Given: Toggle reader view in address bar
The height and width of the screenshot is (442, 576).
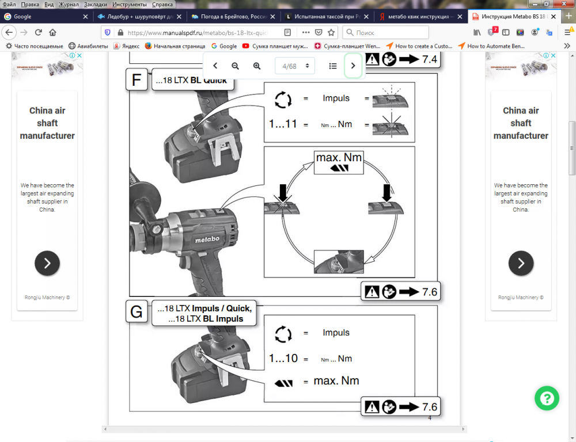Looking at the screenshot, I should (x=288, y=32).
